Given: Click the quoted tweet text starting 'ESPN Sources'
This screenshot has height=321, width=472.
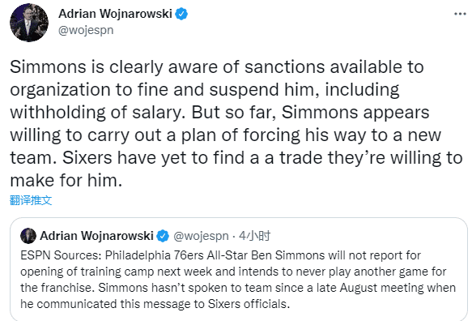Looking at the screenshot, I should tap(238, 280).
